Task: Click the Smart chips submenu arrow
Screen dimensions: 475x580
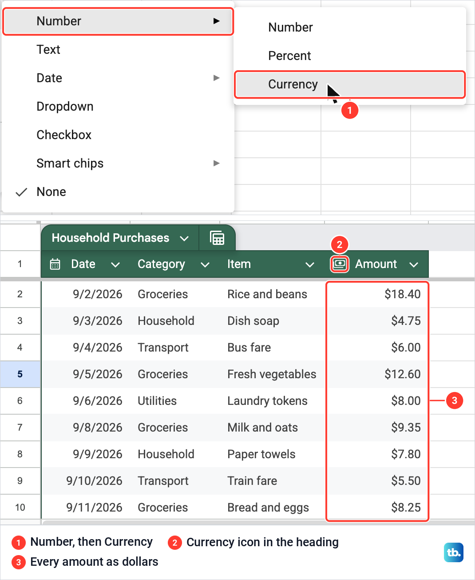Action: tap(216, 163)
